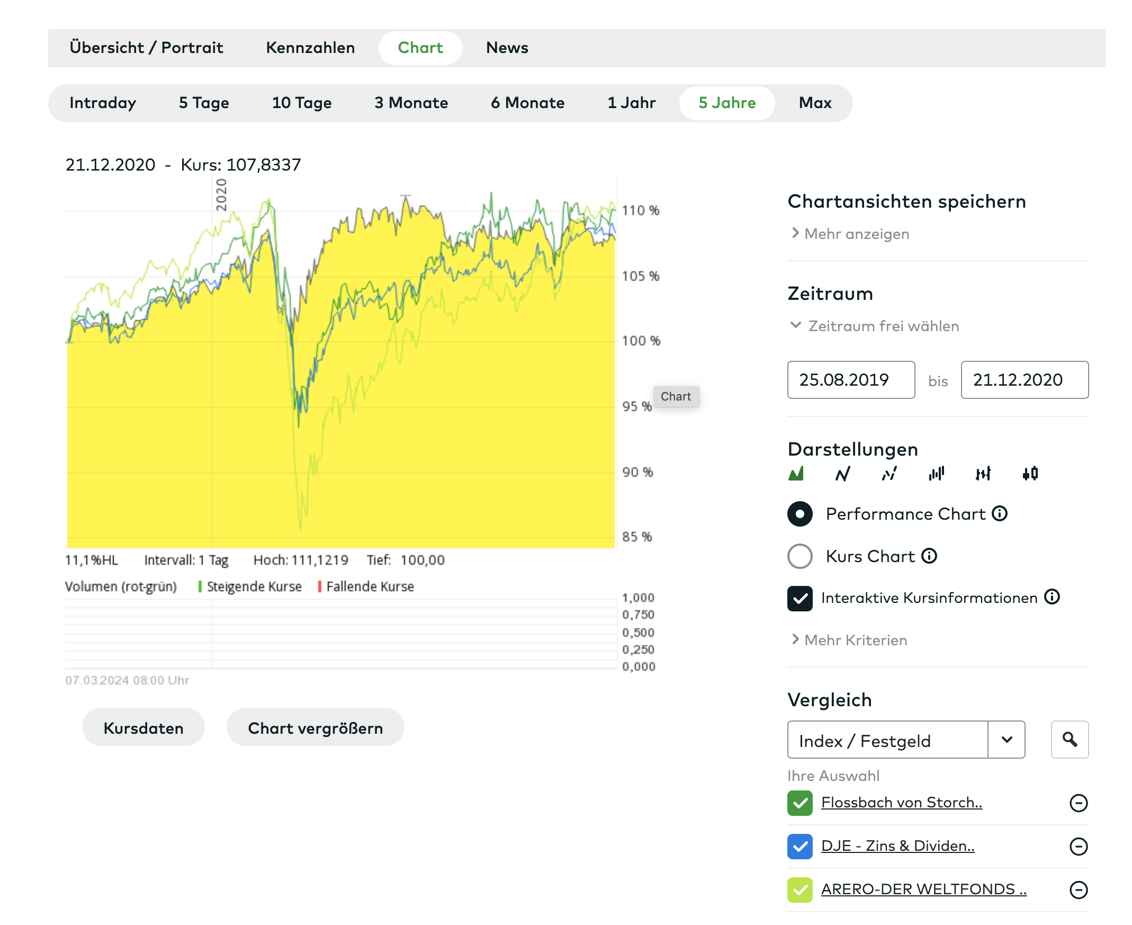The height and width of the screenshot is (925, 1132).
Task: Select the area (mountain) chart display
Action: [795, 474]
